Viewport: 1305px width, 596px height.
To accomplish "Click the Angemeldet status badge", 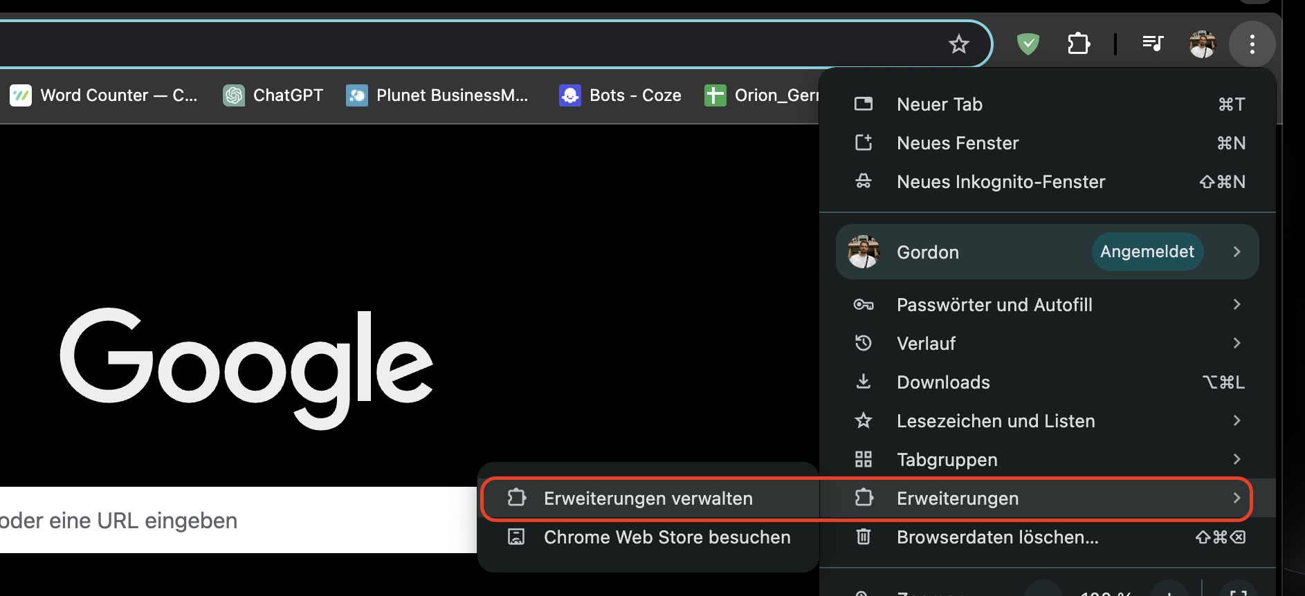I will pyautogui.click(x=1147, y=252).
